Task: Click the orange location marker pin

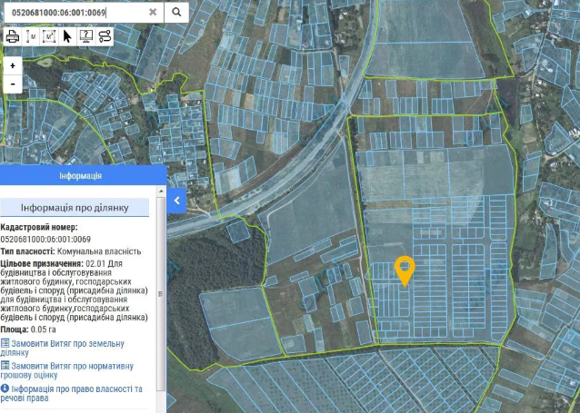Action: click(x=405, y=270)
